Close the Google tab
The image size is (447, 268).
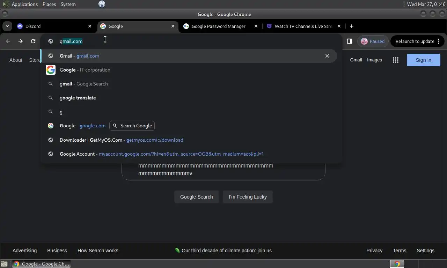[x=173, y=26]
